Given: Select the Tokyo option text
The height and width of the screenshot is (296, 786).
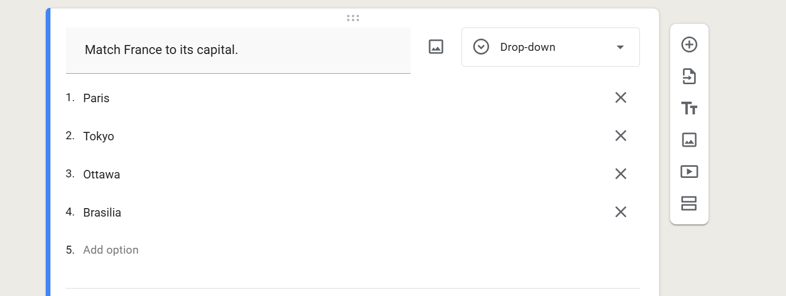Looking at the screenshot, I should coord(99,136).
